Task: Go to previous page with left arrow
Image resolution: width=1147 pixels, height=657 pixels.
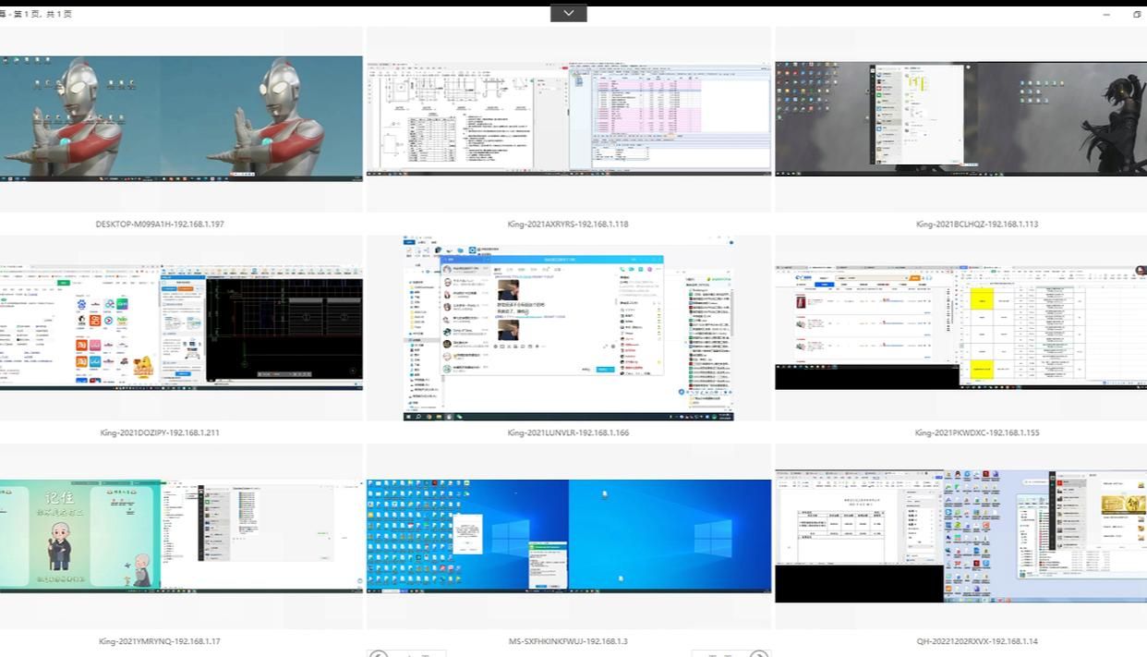Action: click(378, 654)
